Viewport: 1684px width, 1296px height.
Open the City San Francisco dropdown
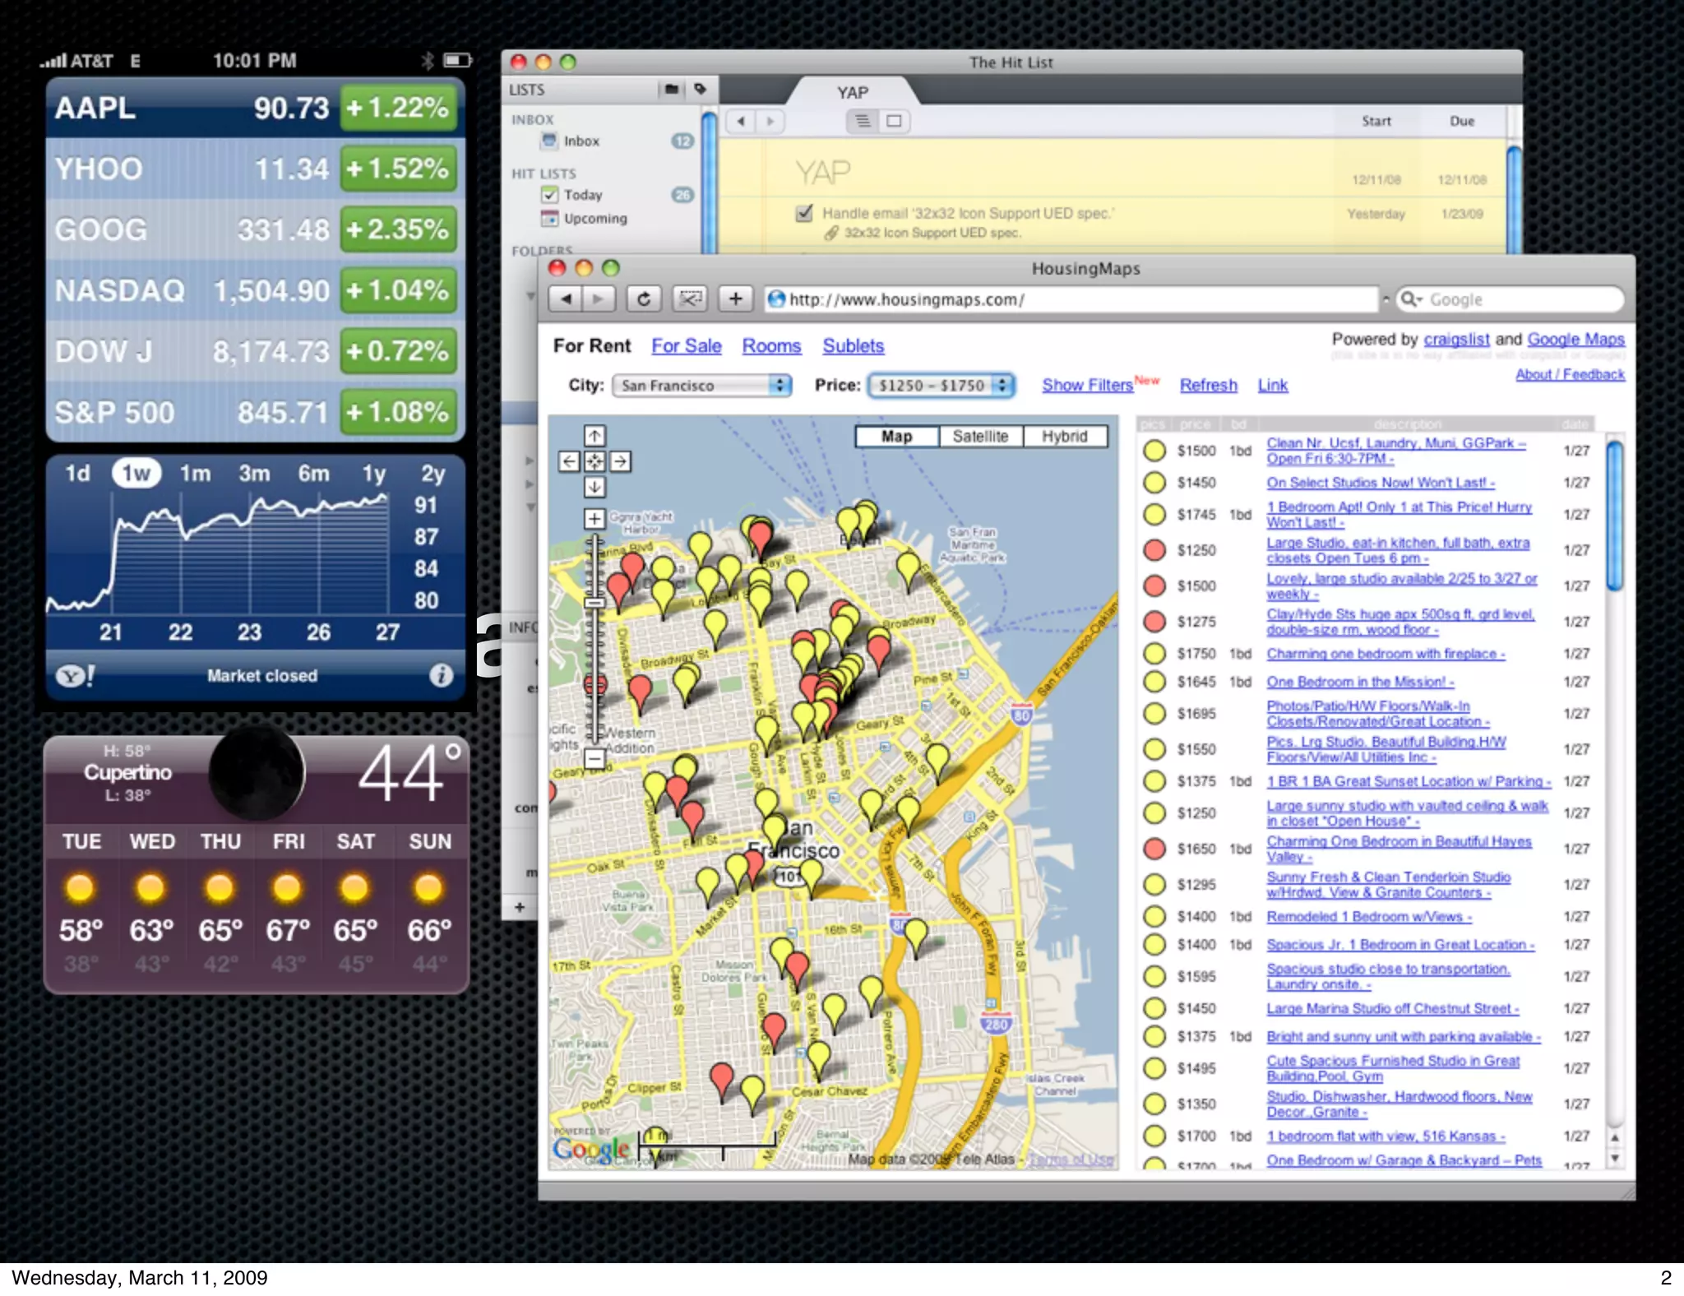tap(701, 386)
